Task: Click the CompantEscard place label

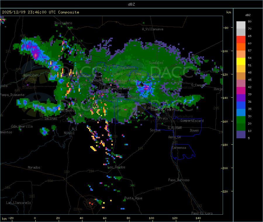Action: point(192,121)
